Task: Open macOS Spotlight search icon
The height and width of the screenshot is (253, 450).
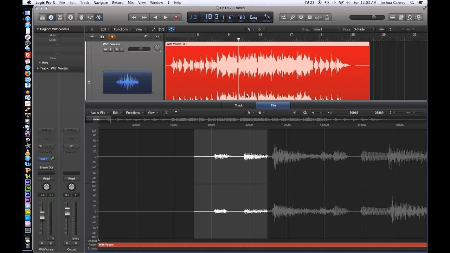Action: click(412, 2)
